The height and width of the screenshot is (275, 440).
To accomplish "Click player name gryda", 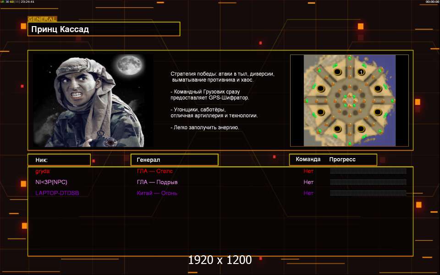I will tap(42, 171).
